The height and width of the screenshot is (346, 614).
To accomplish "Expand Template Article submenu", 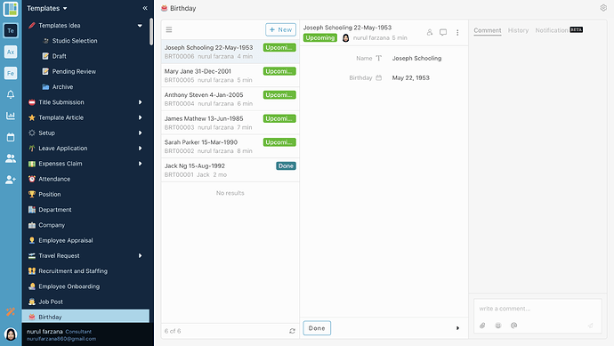I will coord(140,117).
